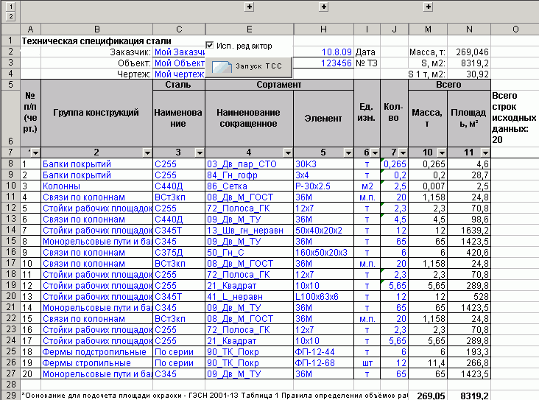Click the 'Запуск ТСС' button
The height and width of the screenshot is (400, 539).
pos(249,66)
